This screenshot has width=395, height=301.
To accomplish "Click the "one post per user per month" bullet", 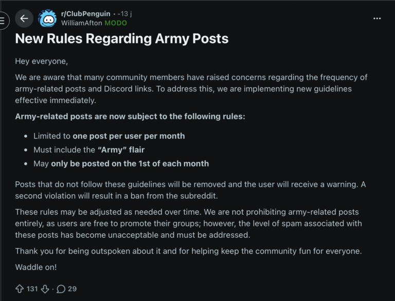I will (x=109, y=136).
